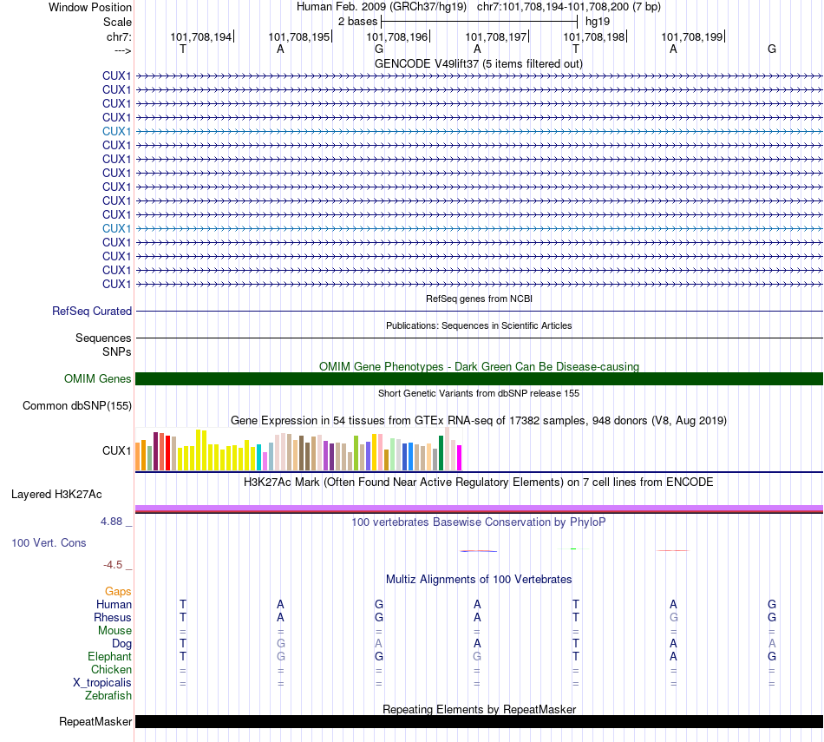Click the ---> strand direction arrow label
This screenshot has width=824, height=742.
[122, 50]
